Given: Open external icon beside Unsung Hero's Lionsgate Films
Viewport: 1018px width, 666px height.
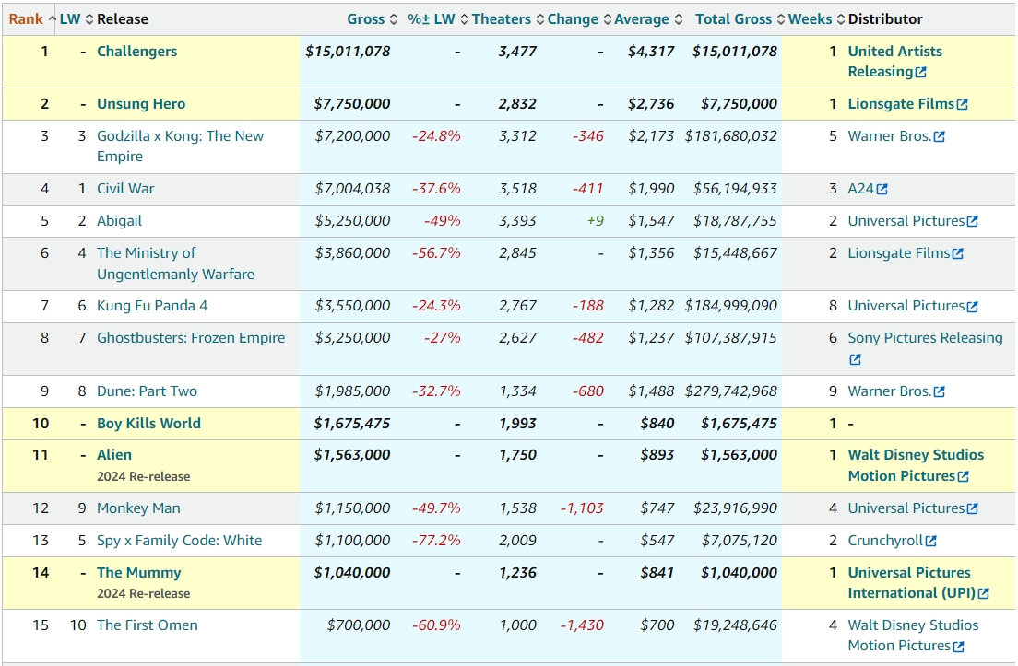Looking at the screenshot, I should click(963, 105).
